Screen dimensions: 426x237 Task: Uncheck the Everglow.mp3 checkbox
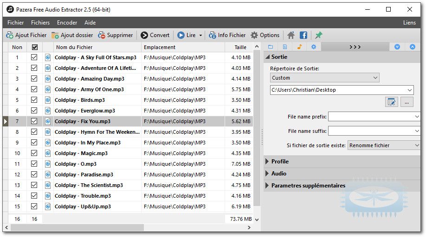(34, 111)
